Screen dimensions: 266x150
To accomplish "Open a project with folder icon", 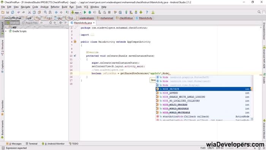I will tap(3, 12).
